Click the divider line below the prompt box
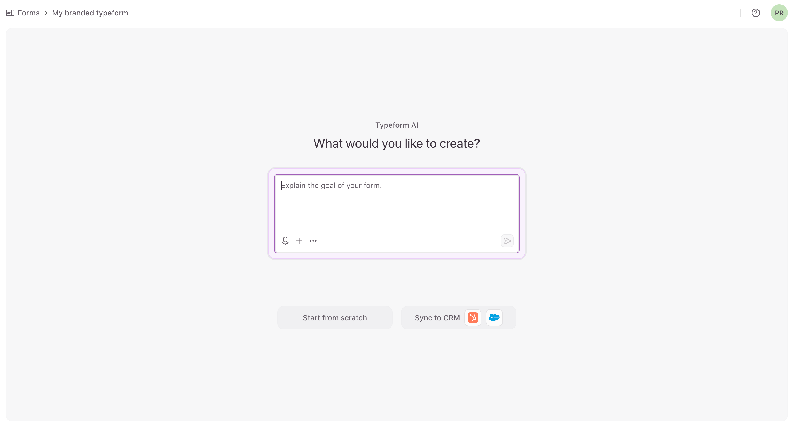 (397, 282)
